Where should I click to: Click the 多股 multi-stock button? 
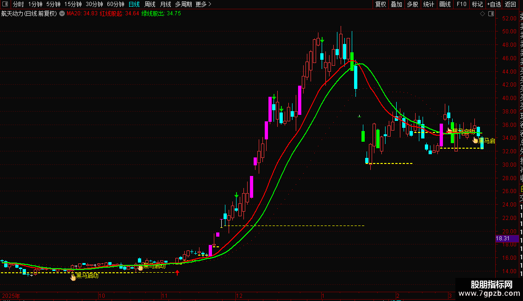coord(412,4)
